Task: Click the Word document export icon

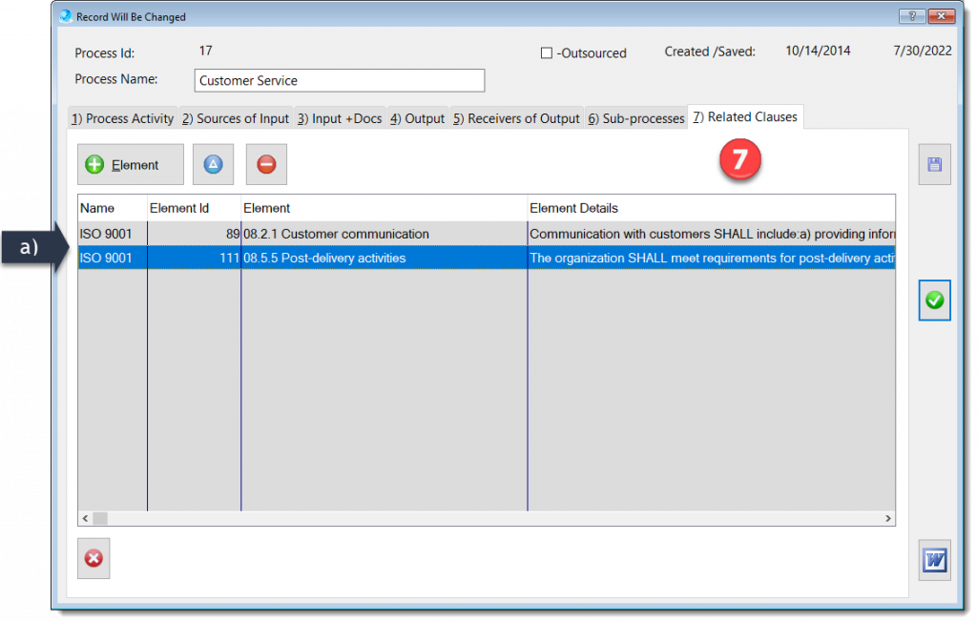Action: pos(934,560)
